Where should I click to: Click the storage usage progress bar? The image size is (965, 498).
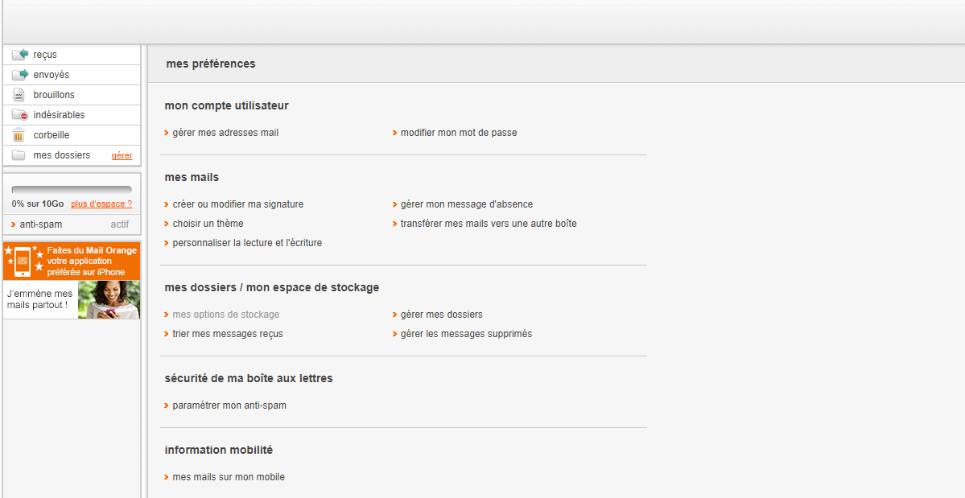pos(72,190)
